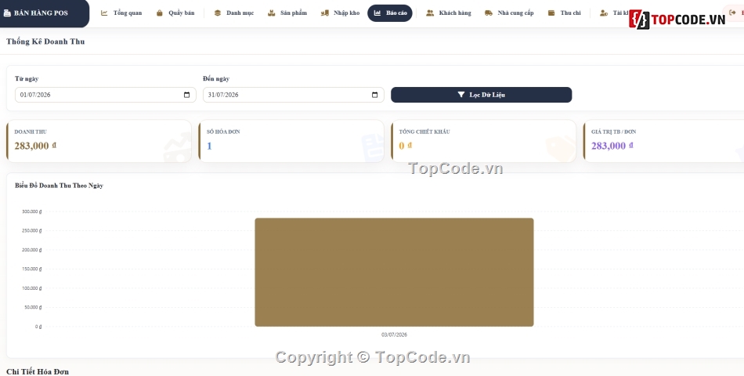Go to the Báo cáo tab
This screenshot has height=376, width=744.
coord(390,13)
